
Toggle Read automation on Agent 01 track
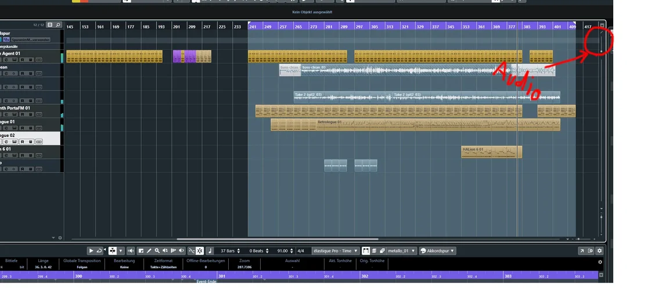pos(23,60)
